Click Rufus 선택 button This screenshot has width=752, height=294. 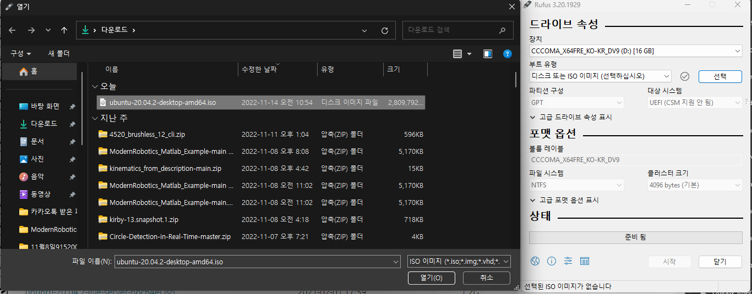point(720,76)
